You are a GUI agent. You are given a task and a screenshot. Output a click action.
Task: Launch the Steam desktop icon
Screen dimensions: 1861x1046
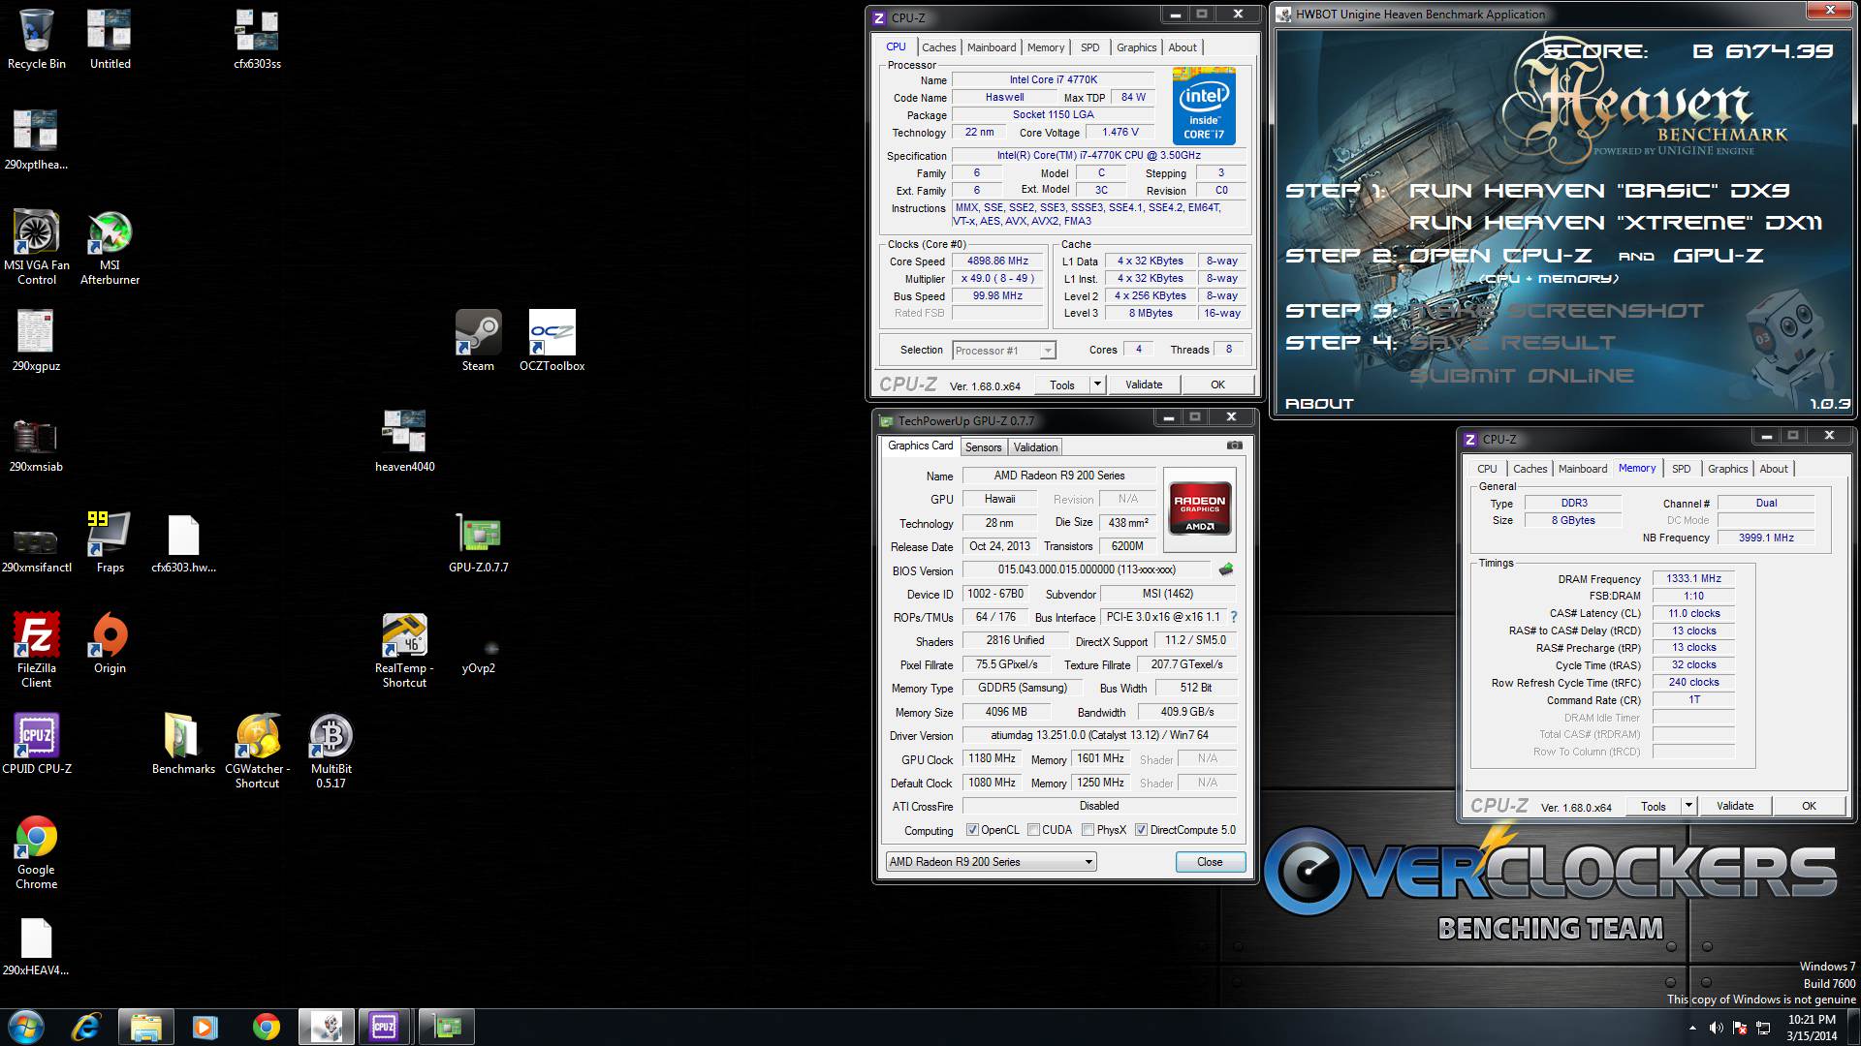click(478, 340)
